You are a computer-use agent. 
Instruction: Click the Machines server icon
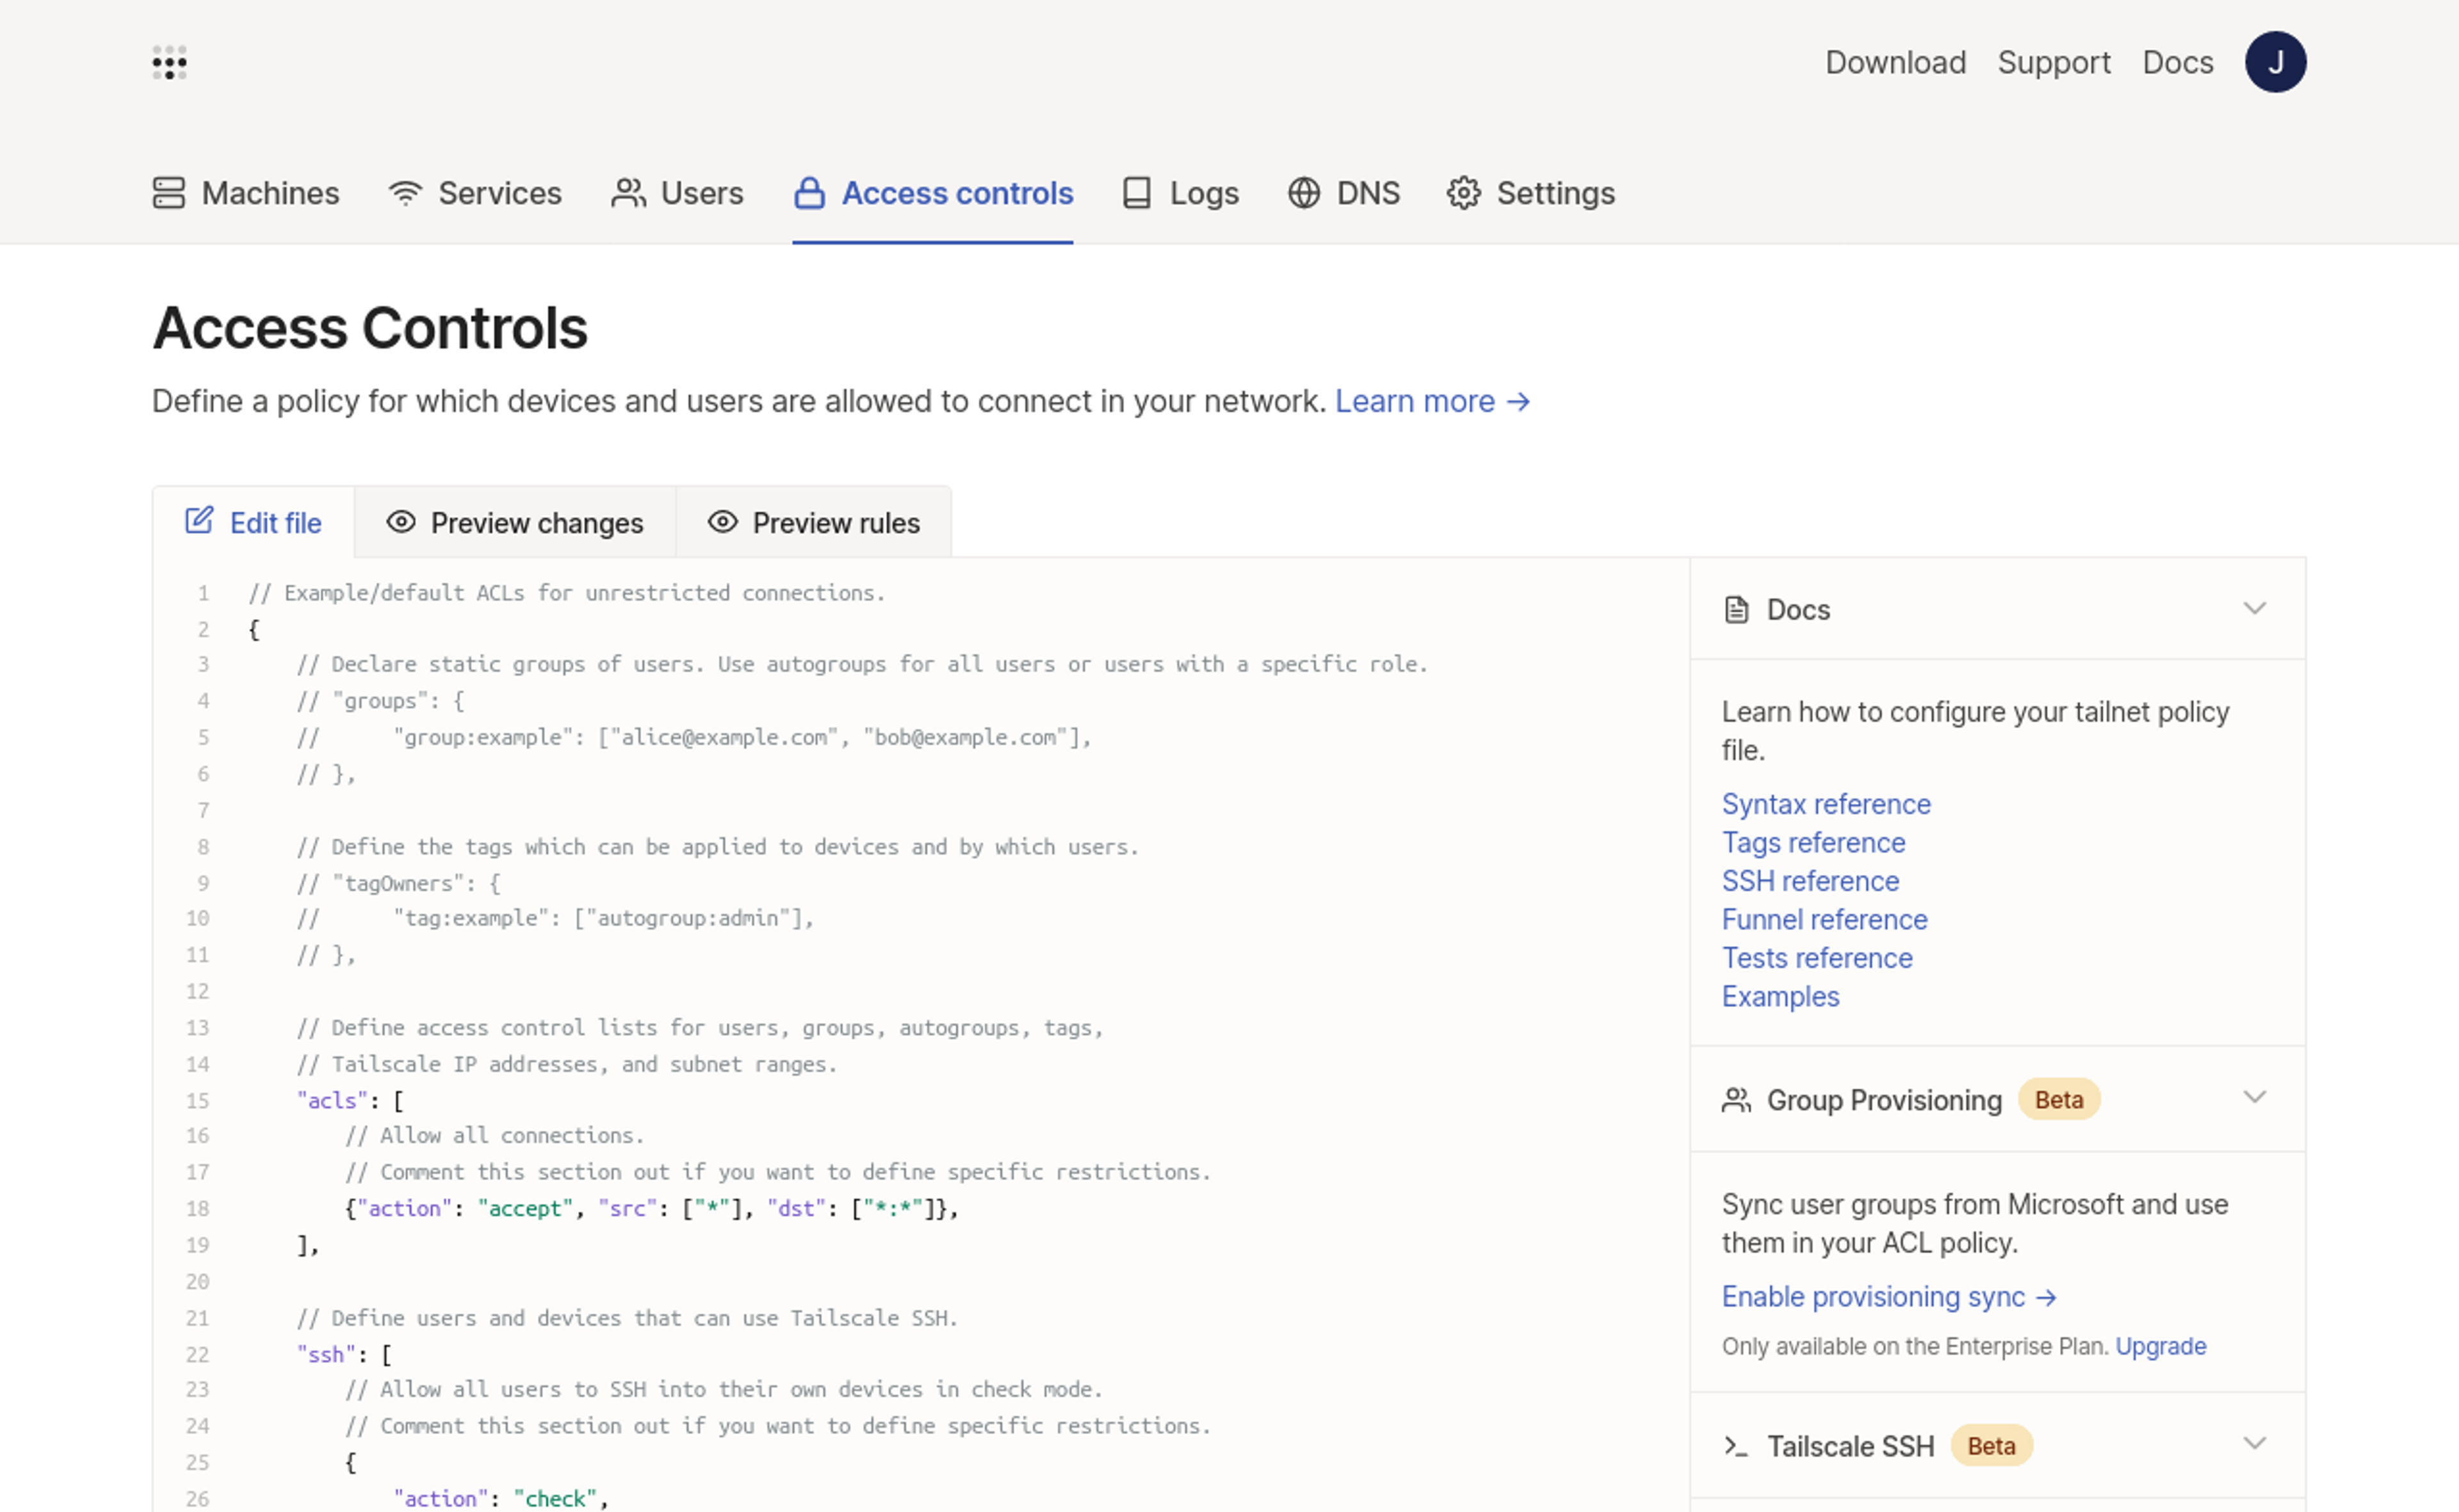[169, 193]
